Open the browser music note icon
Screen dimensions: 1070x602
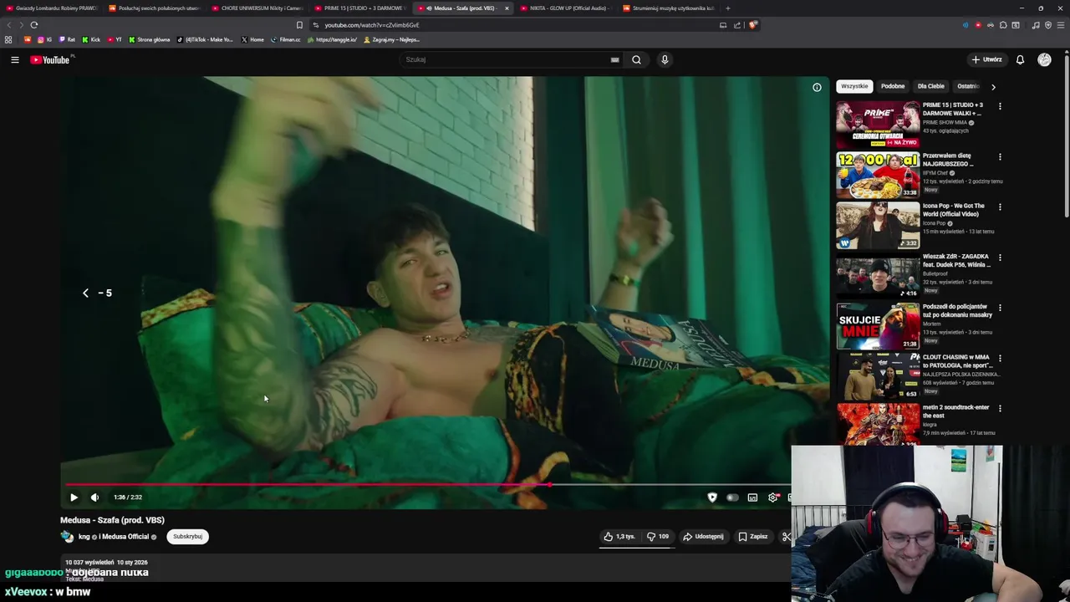[1036, 25]
